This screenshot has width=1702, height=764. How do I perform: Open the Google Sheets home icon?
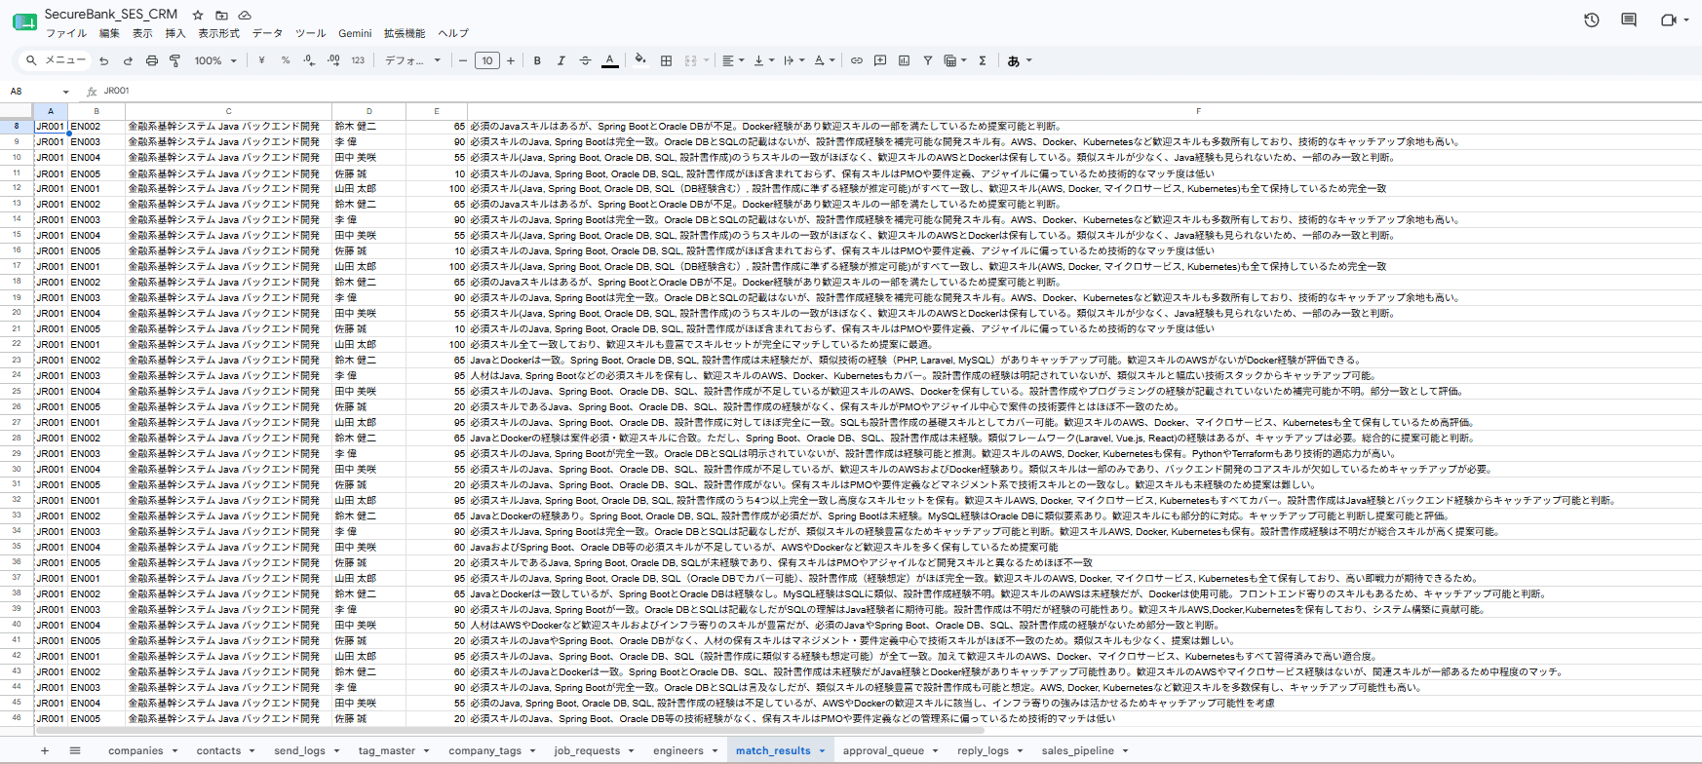[23, 21]
